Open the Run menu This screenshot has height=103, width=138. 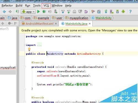point(28,6)
